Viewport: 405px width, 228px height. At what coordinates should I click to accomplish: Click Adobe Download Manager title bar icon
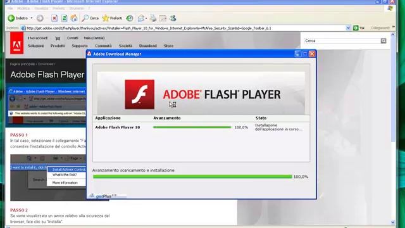(x=89, y=54)
